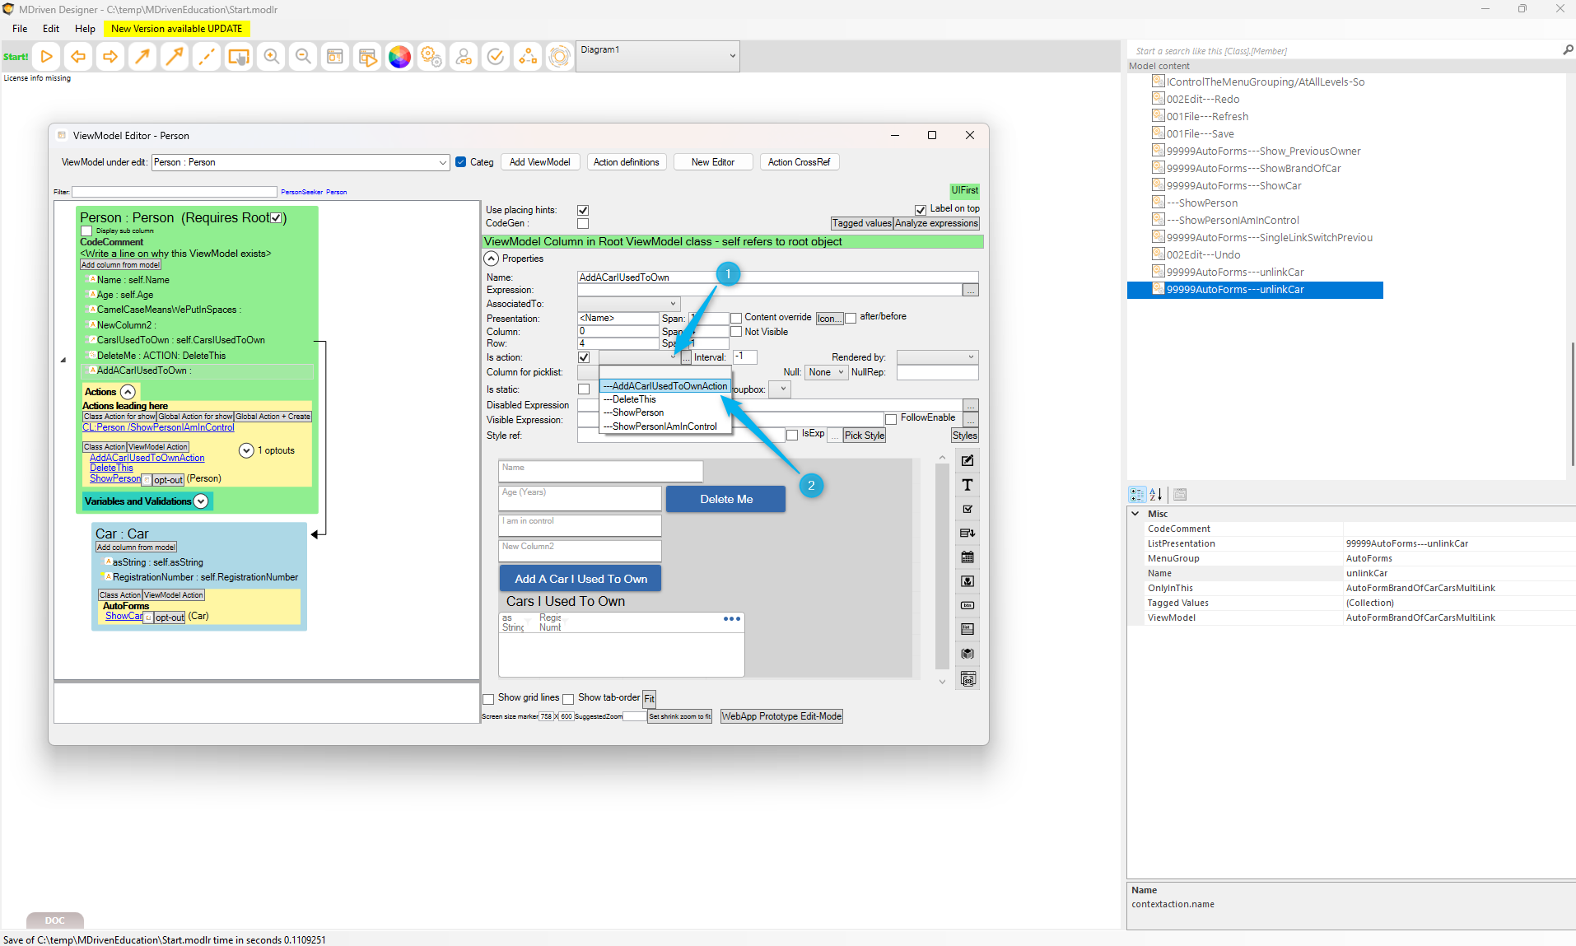Click the zoom out magnifier toolbar icon
This screenshot has width=1576, height=946.
point(303,57)
